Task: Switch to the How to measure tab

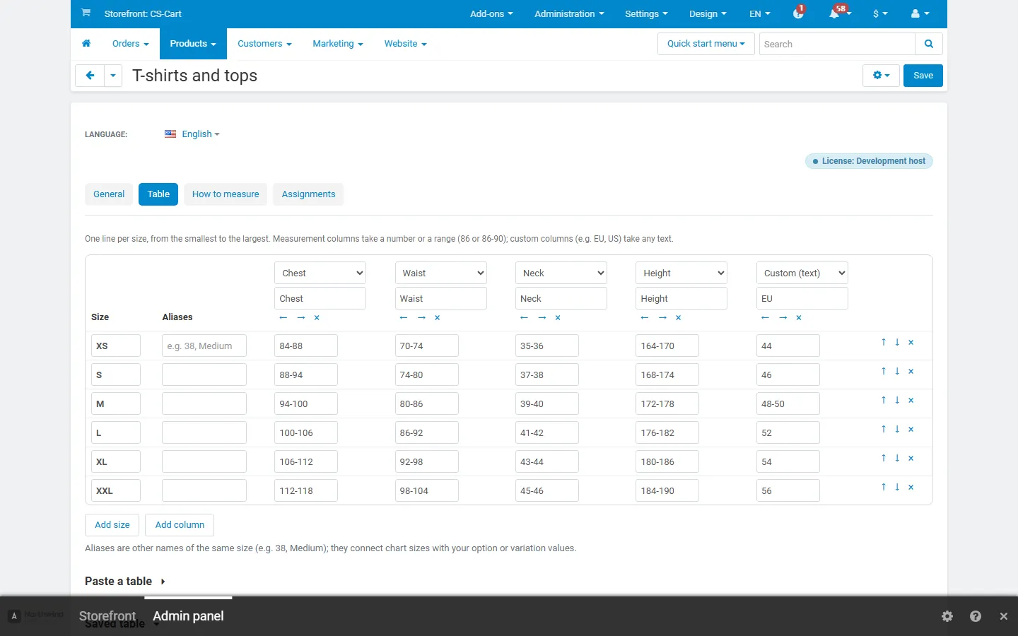Action: click(226, 194)
